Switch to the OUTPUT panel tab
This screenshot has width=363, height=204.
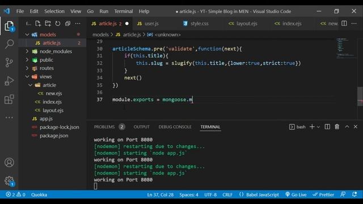point(141,127)
